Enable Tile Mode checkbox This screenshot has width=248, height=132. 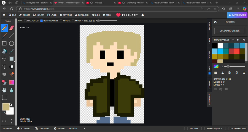point(186,128)
